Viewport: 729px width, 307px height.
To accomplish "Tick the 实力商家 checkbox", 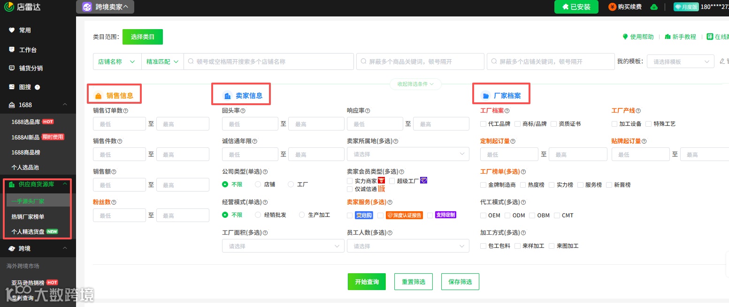I will [x=350, y=181].
